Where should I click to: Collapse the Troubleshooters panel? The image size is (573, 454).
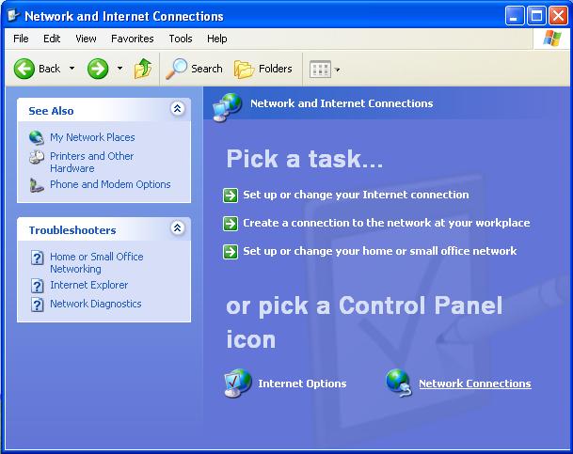(x=178, y=228)
